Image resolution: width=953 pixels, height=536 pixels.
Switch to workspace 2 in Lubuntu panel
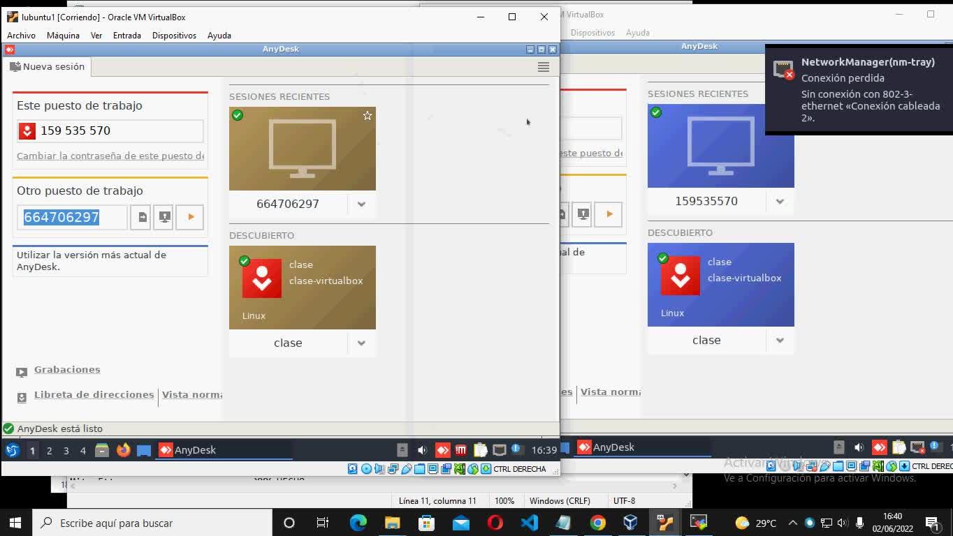(49, 451)
